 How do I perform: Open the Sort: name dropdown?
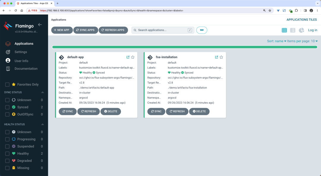click(277, 41)
